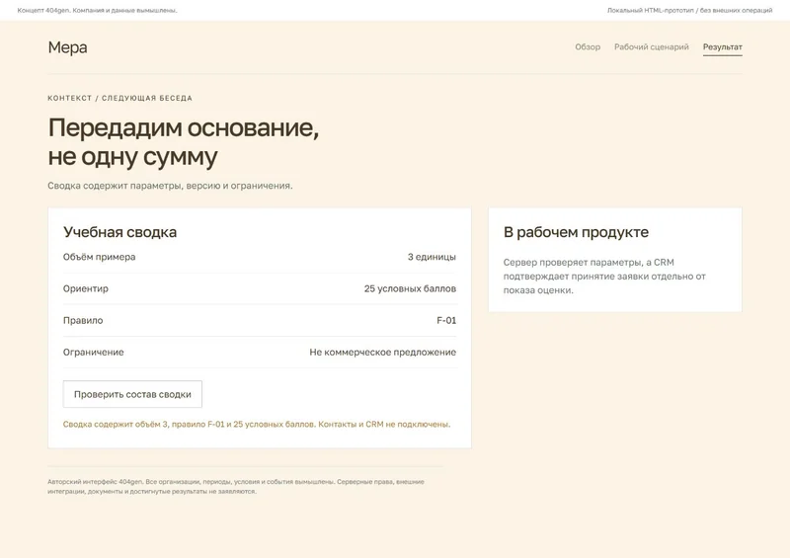The width and height of the screenshot is (790, 558).
Task: Click the В рабочем продукте card title
Action: (x=576, y=232)
